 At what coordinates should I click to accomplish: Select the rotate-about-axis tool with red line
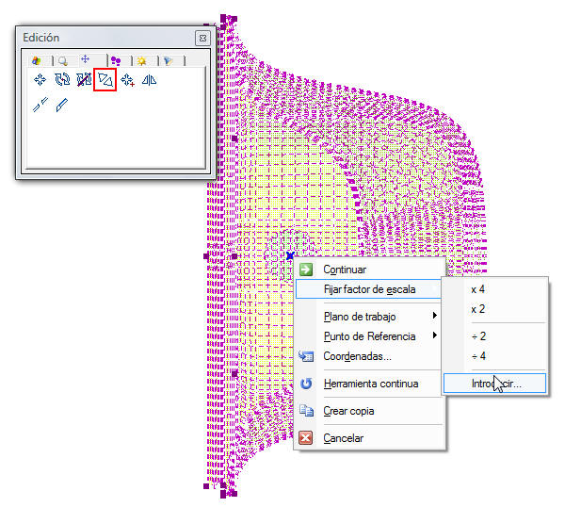[x=84, y=80]
